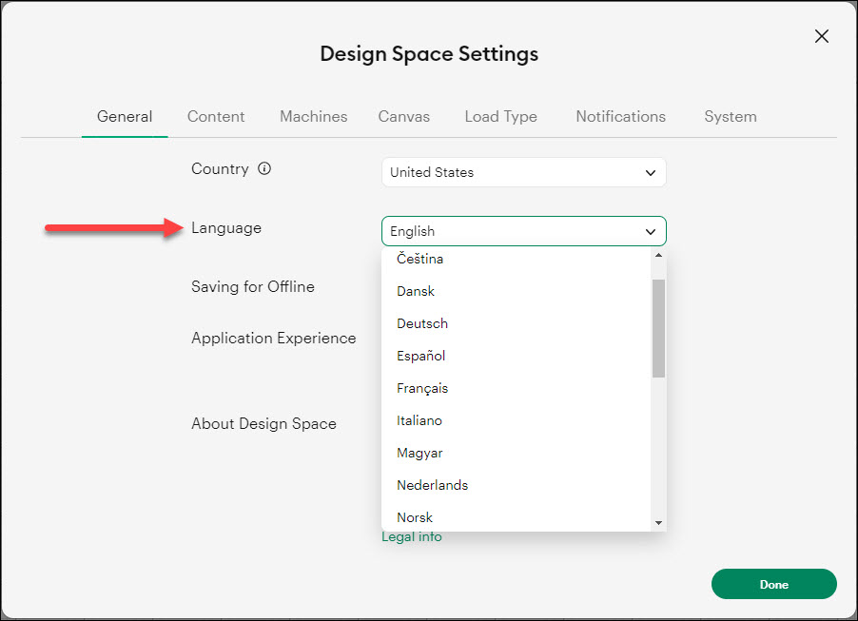858x621 pixels.
Task: Select Deutsch from the language list
Action: [421, 323]
